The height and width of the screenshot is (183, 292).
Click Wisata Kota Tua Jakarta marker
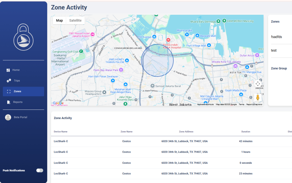tap(235, 66)
